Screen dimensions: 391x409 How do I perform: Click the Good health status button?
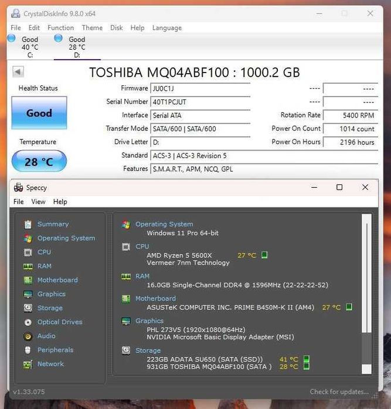(39, 113)
